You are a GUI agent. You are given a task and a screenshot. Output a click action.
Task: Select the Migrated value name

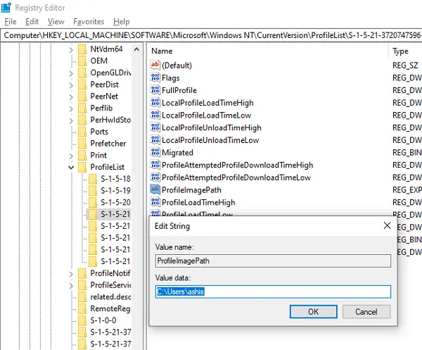(x=177, y=153)
